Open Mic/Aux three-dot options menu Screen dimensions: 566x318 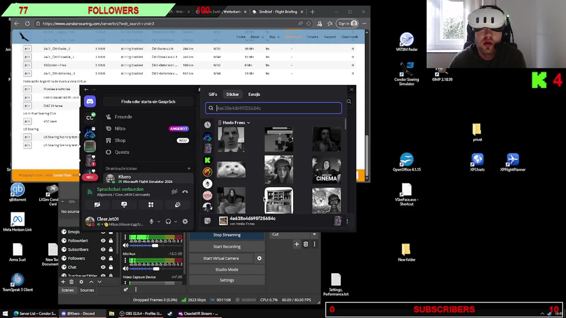click(125, 261)
